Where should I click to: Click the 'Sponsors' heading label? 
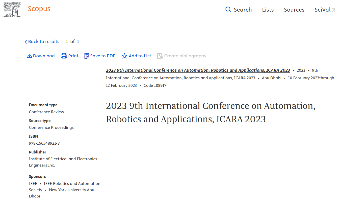click(x=37, y=177)
